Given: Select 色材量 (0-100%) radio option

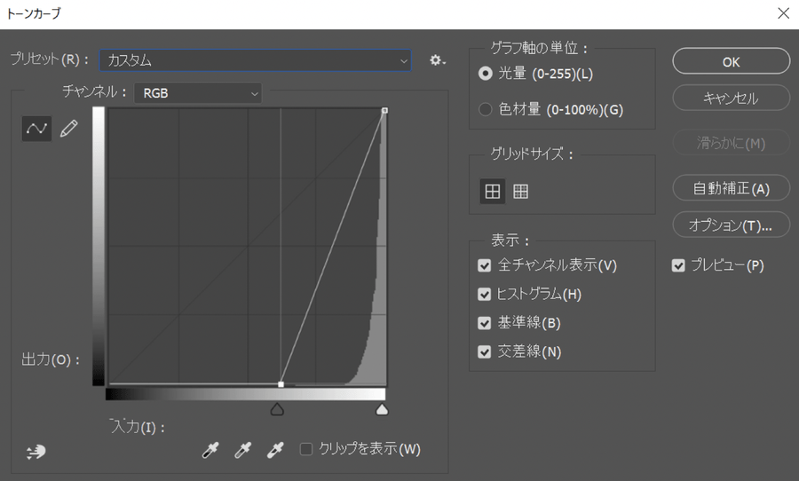Looking at the screenshot, I should tap(485, 109).
